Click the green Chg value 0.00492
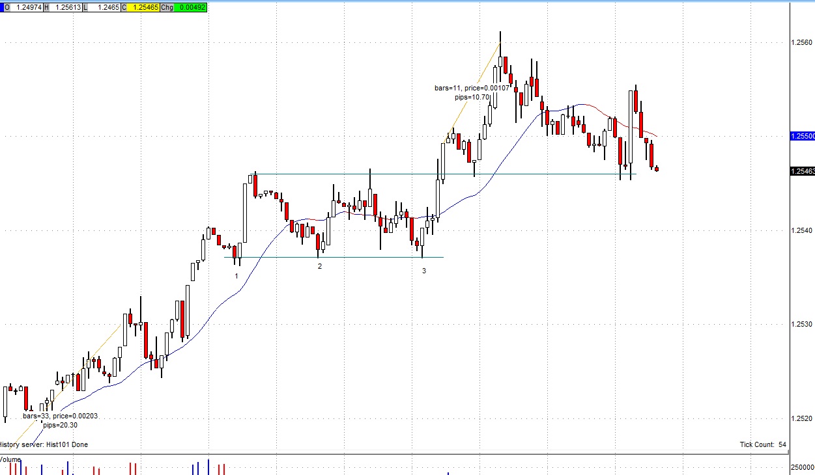 (x=191, y=7)
